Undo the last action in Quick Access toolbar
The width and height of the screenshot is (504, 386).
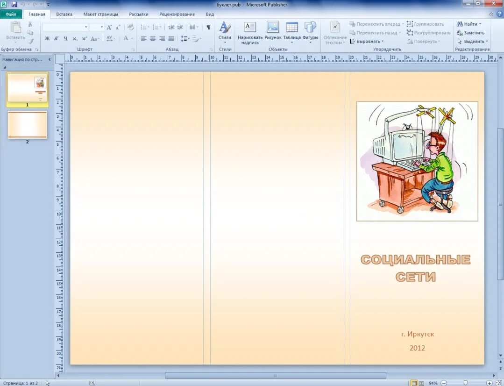[23, 5]
